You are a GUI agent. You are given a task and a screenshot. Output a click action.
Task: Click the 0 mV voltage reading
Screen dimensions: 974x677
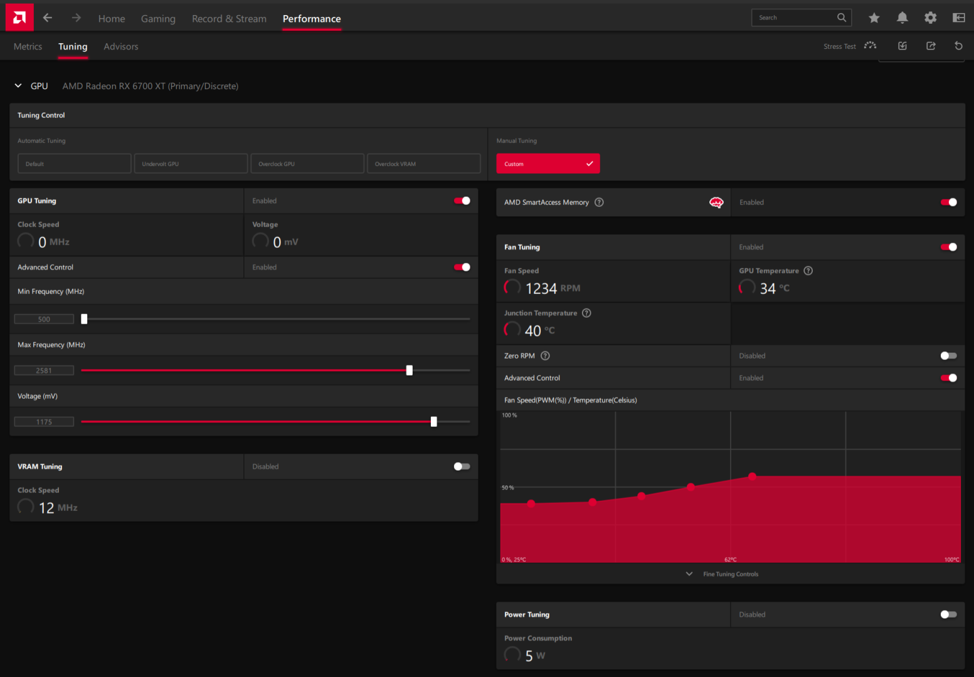tap(285, 242)
